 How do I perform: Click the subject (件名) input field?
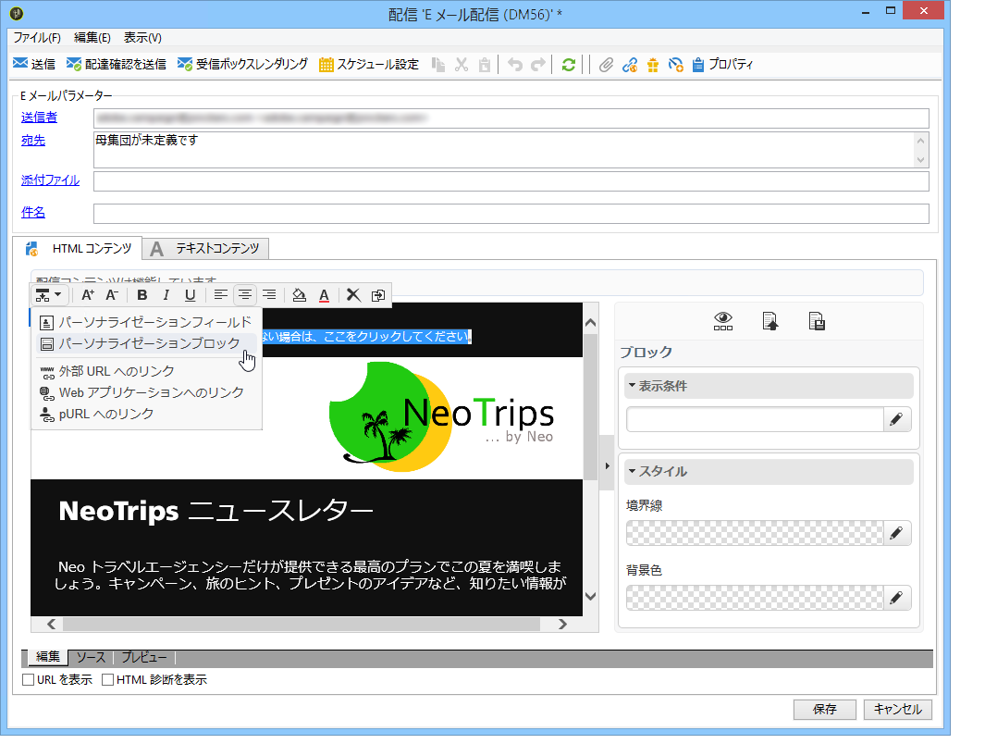coord(511,214)
